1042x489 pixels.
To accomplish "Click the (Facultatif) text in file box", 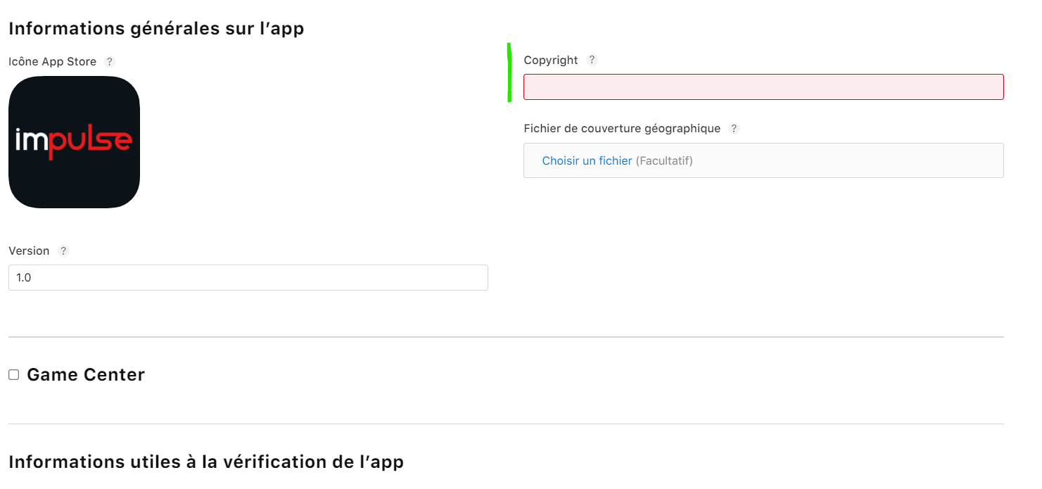I will [x=664, y=161].
